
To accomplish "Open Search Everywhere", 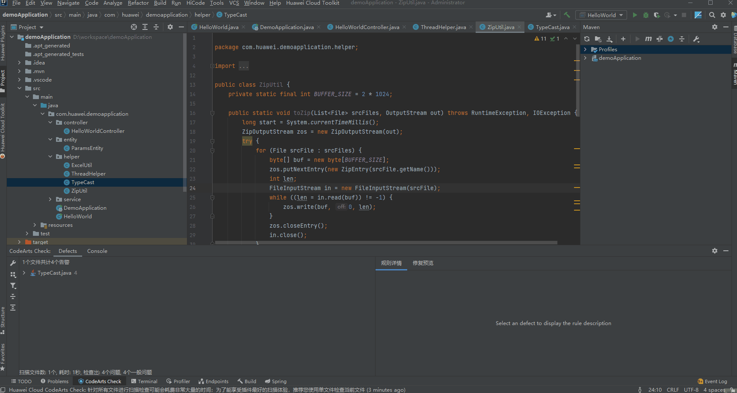I will tap(712, 15).
